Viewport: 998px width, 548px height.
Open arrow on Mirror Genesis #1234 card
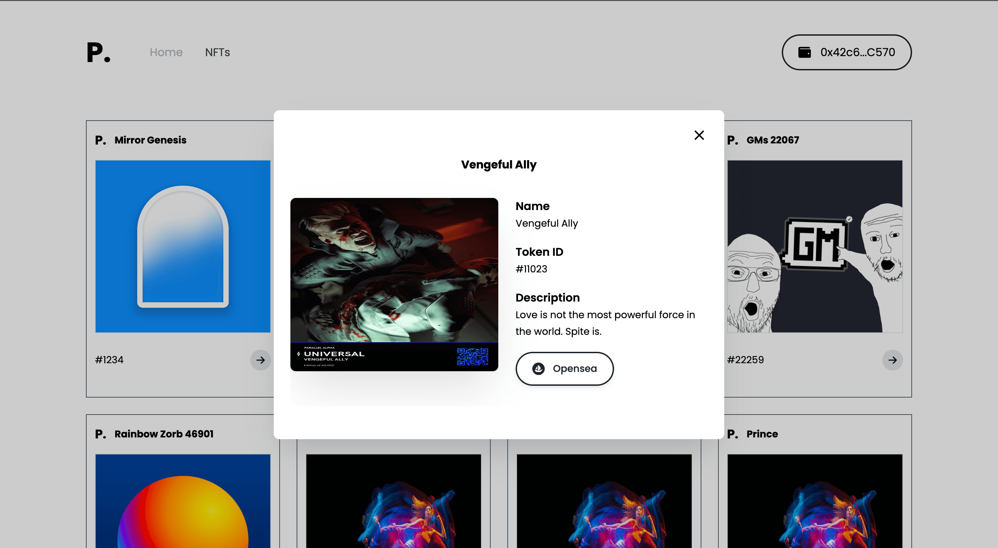point(260,360)
